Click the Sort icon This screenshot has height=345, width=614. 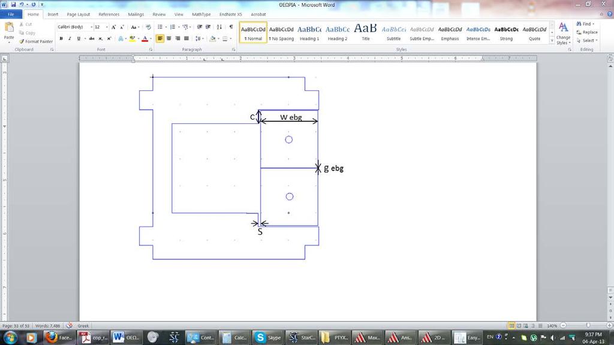click(219, 26)
